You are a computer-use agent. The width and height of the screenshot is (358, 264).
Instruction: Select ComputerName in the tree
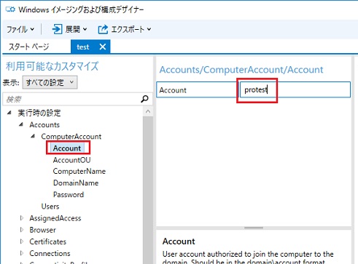(79, 171)
